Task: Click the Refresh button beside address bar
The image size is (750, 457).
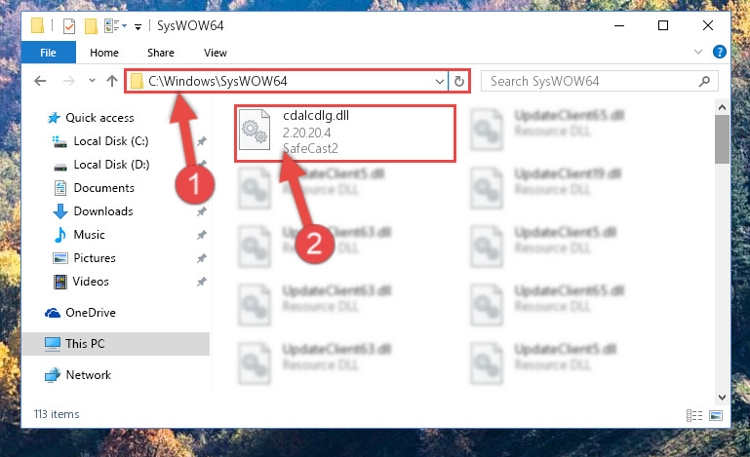Action: coord(458,81)
